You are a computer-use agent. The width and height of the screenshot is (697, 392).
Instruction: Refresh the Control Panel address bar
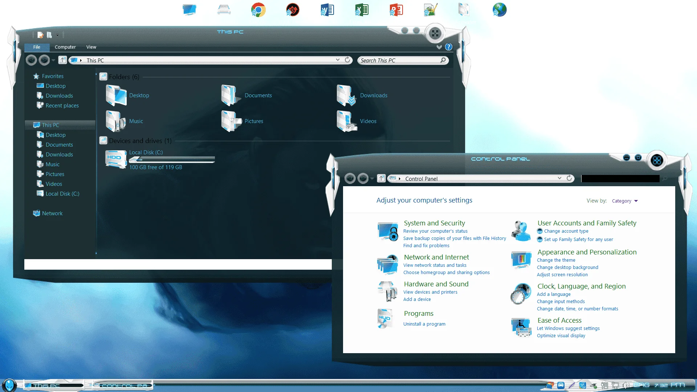569,178
